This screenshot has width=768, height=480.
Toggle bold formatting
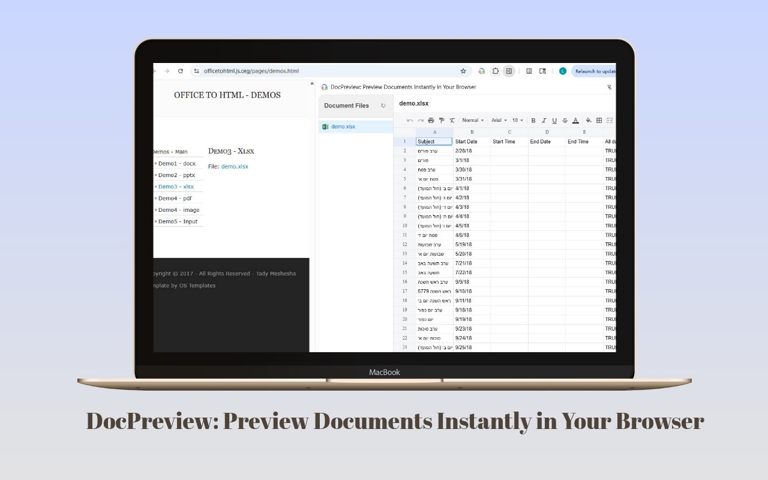pyautogui.click(x=533, y=121)
